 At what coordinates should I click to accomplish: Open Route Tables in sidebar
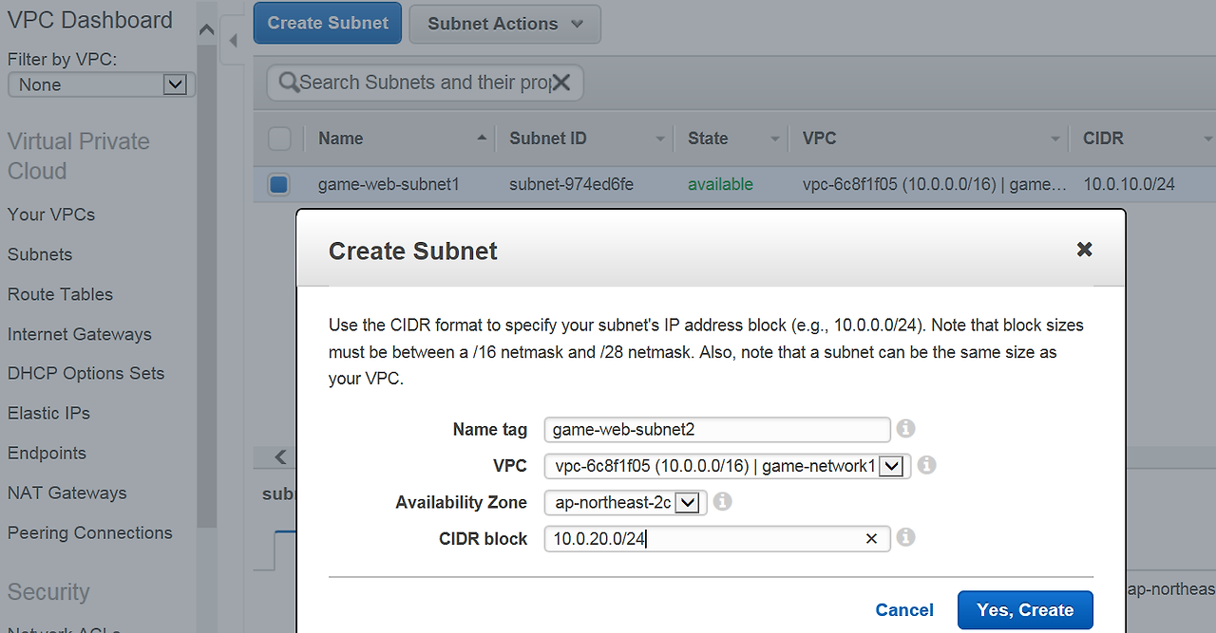point(60,294)
